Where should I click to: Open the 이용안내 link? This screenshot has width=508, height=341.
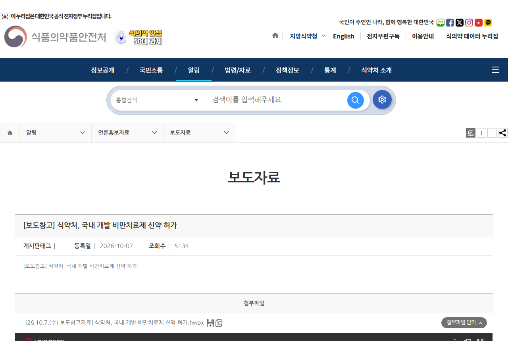pyautogui.click(x=423, y=36)
